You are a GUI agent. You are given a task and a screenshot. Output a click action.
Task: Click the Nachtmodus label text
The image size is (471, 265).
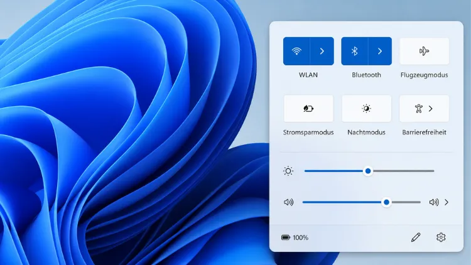coord(367,132)
